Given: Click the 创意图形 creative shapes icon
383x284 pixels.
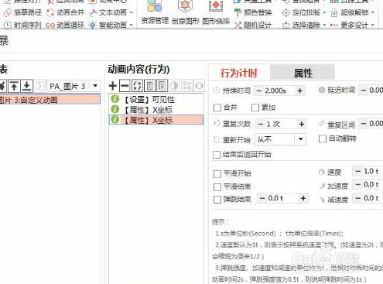Looking at the screenshot, I should (186, 12).
